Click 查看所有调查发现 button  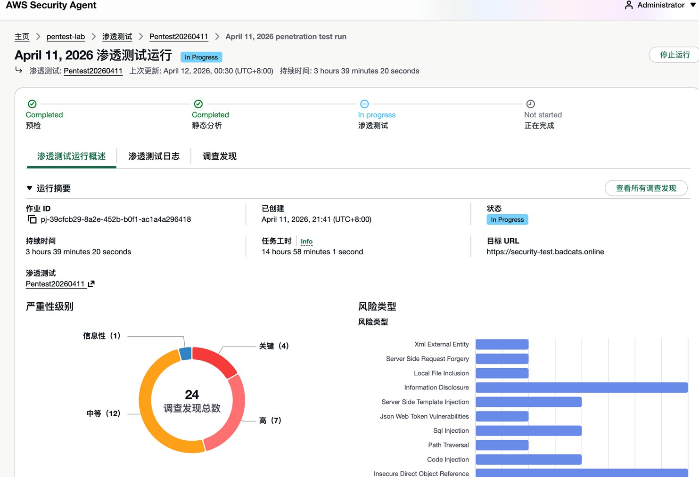point(646,188)
